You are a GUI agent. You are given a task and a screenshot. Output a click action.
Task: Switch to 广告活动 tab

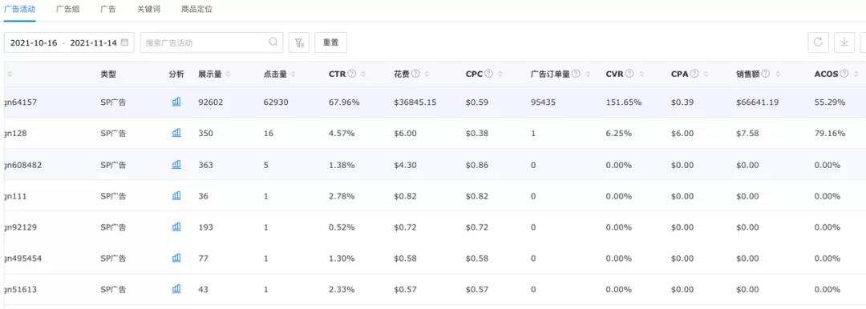tap(20, 10)
